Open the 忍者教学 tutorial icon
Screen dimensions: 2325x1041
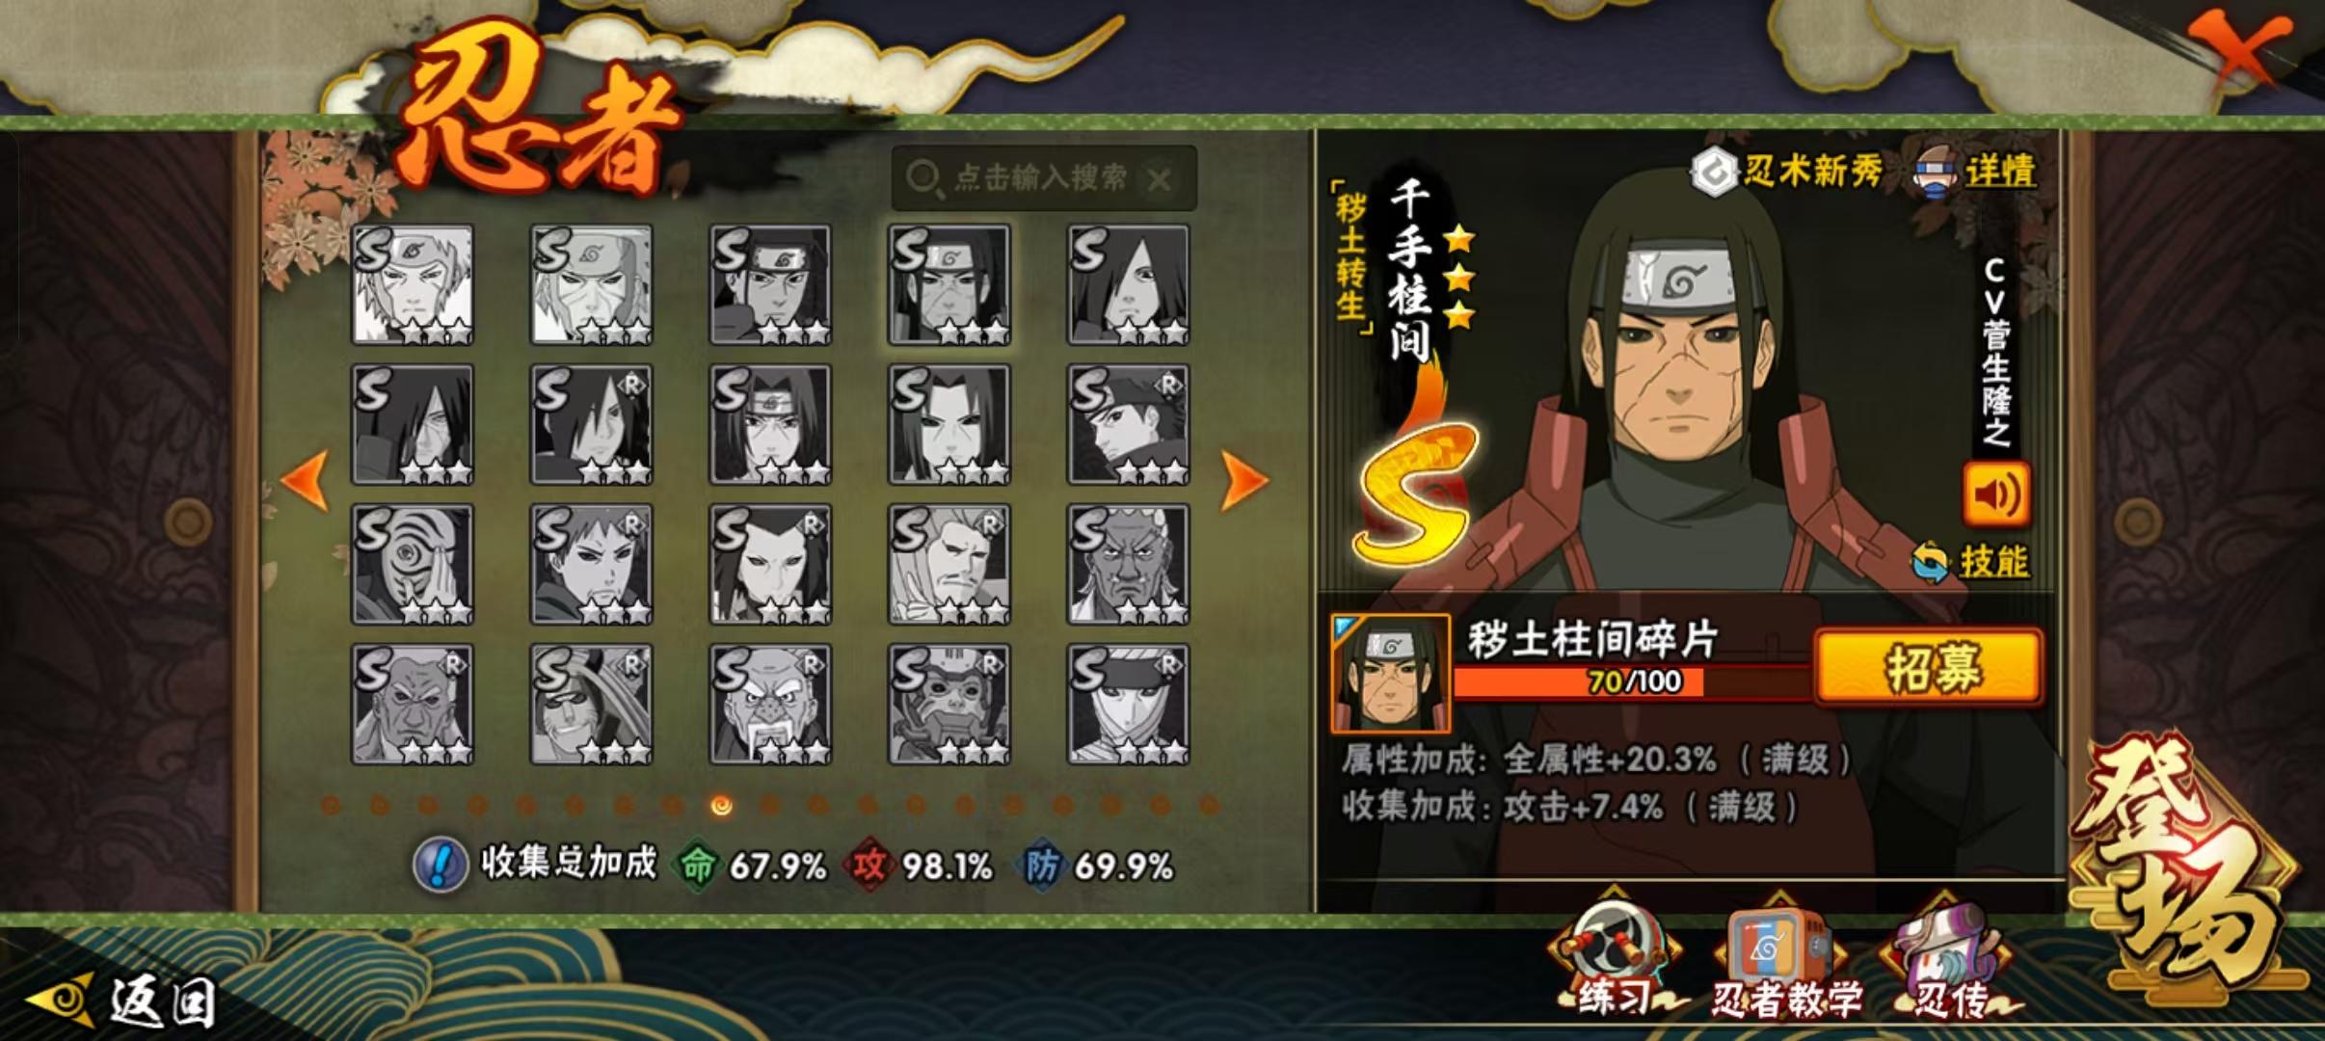click(x=1779, y=959)
